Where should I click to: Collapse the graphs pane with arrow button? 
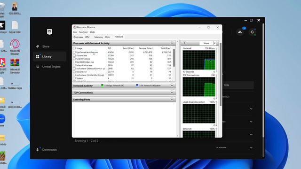click(x=184, y=43)
